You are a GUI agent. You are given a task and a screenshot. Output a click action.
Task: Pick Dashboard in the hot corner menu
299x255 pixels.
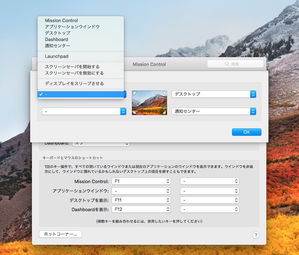[x=81, y=39]
